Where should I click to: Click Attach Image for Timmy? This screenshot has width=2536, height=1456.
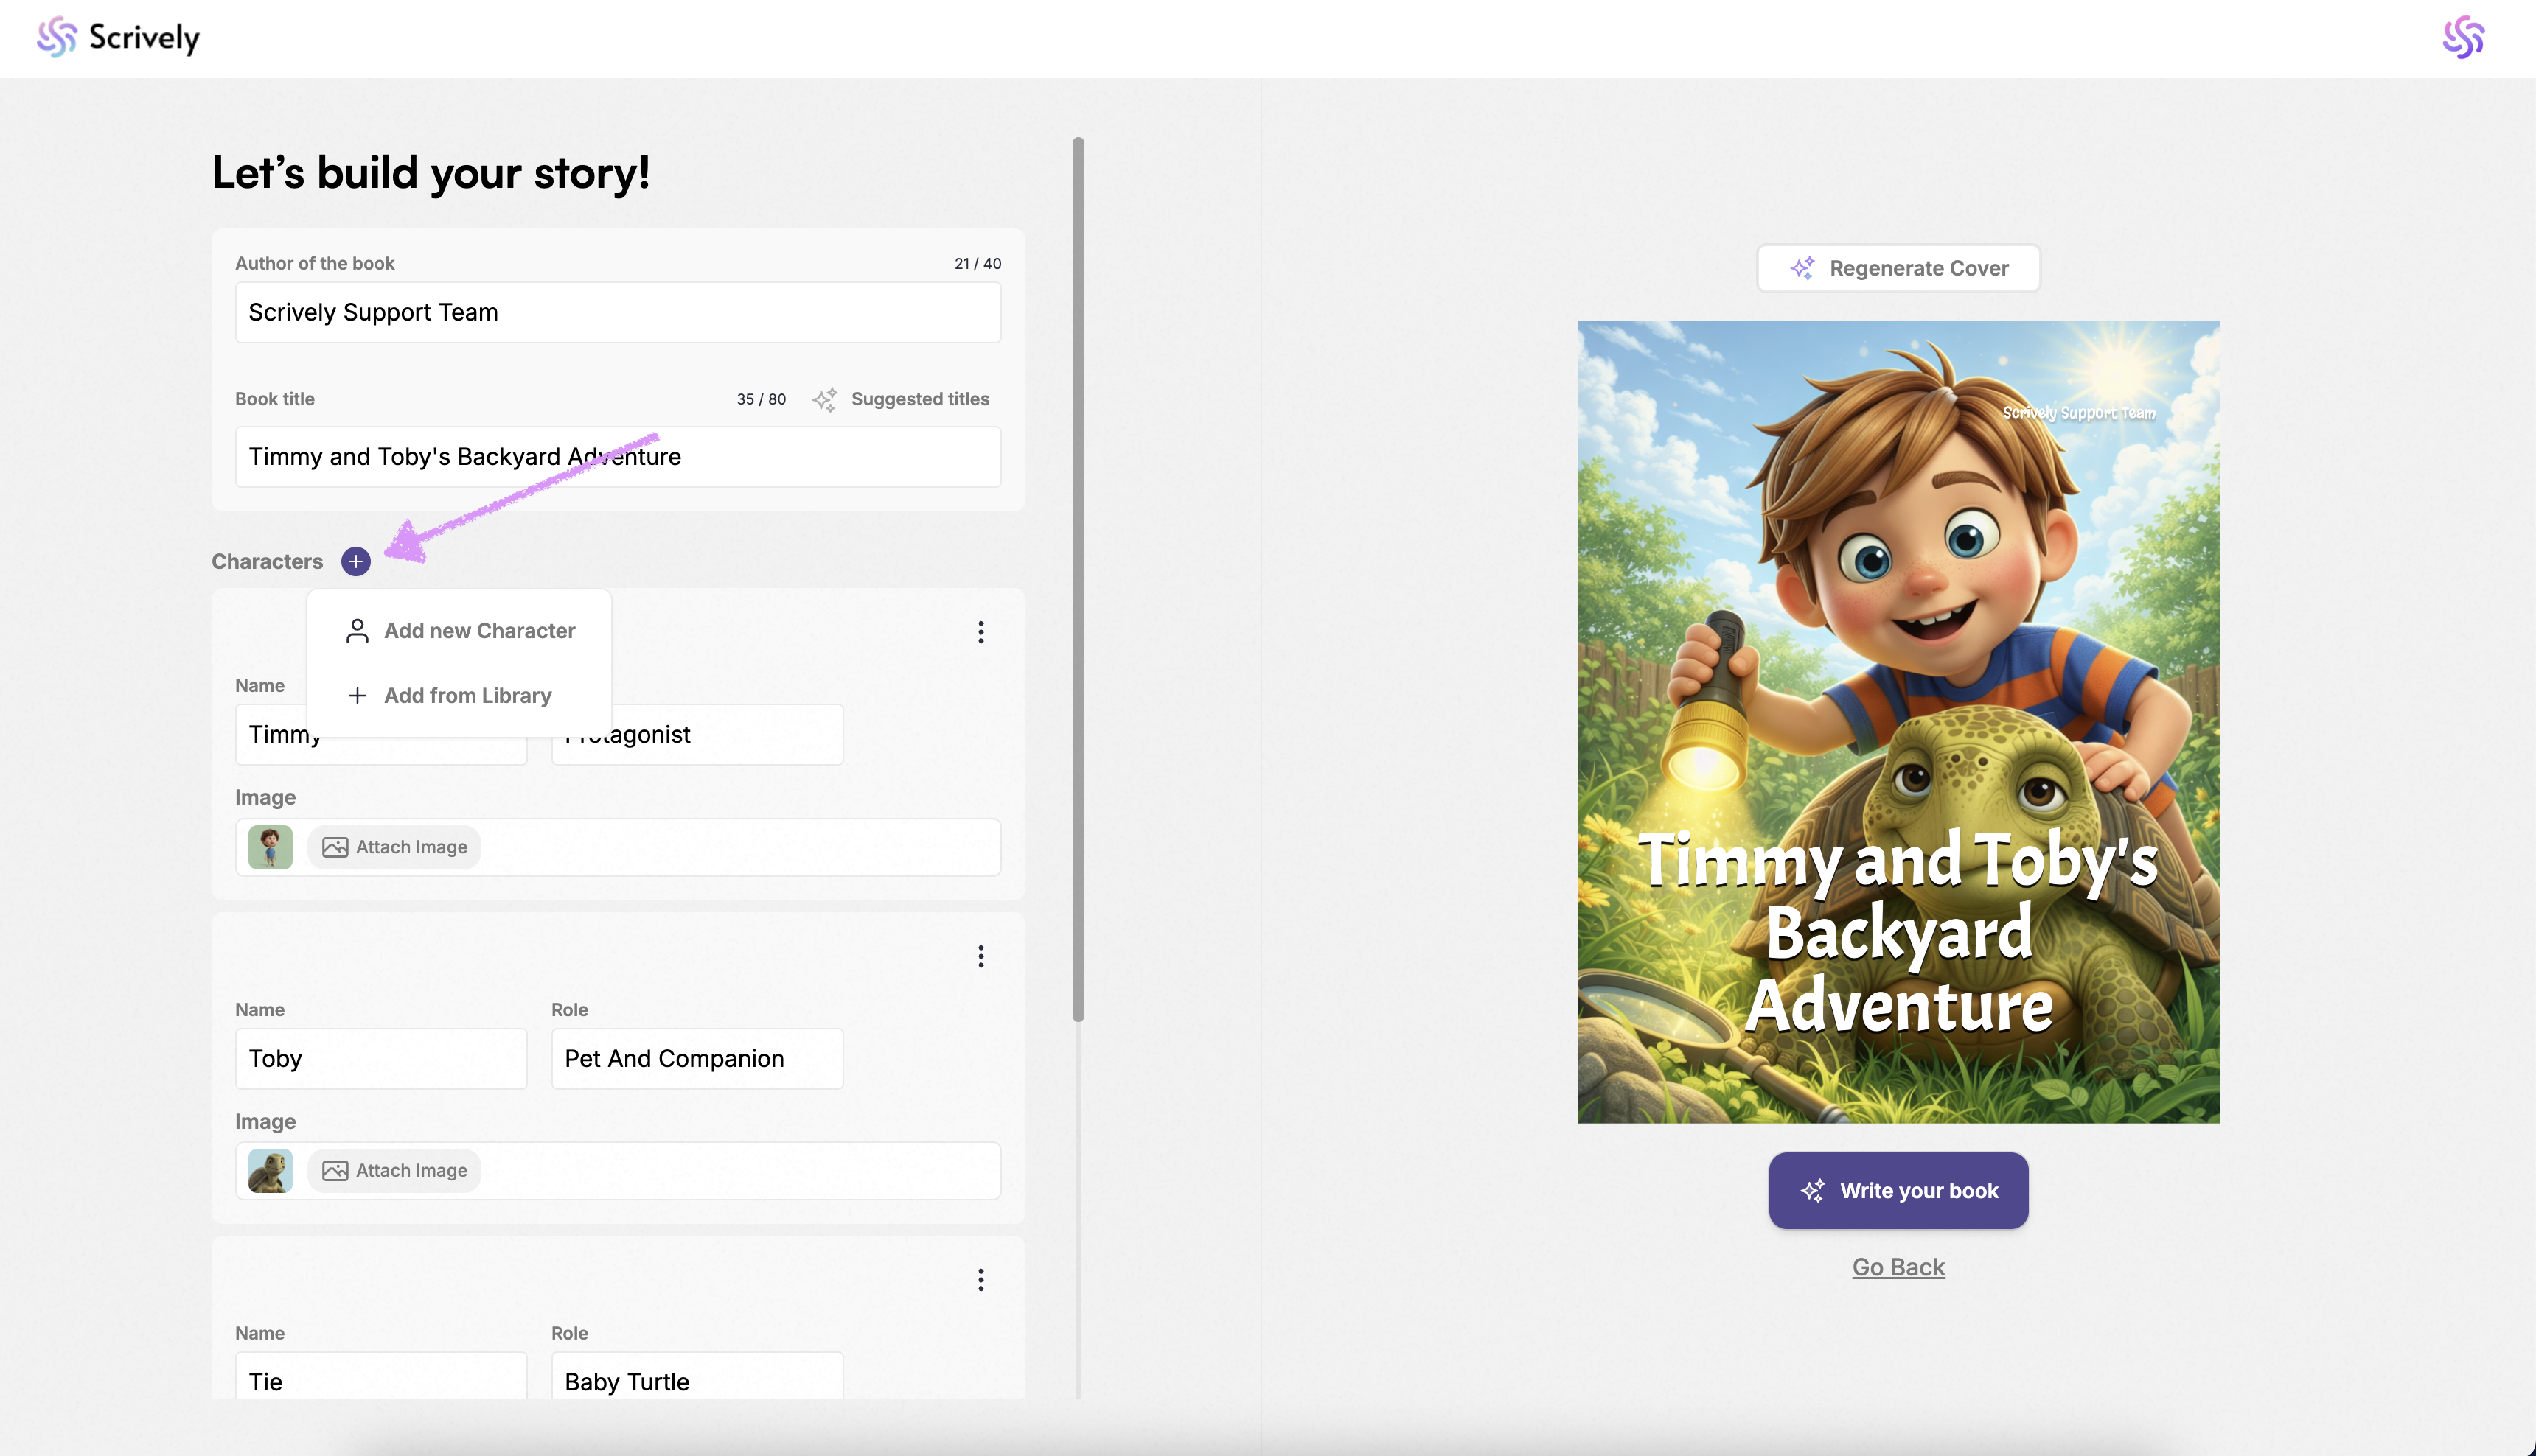tap(394, 847)
